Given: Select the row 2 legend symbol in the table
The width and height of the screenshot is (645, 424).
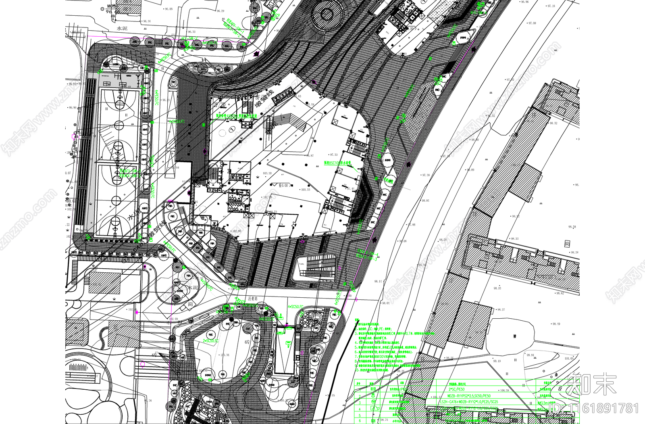Looking at the screenshot, I should coord(373,395).
